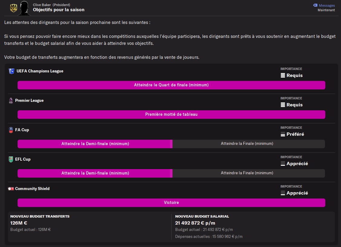Click IMPORTANCE header in Champions League row
The width and height of the screenshot is (341, 247).
click(291, 69)
